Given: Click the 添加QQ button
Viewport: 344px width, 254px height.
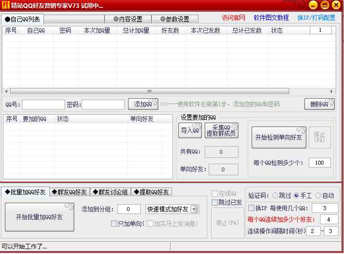Looking at the screenshot, I should pos(143,104).
